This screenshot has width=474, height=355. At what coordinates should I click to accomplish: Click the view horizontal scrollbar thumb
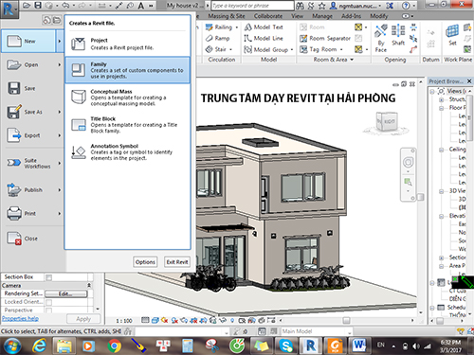(346, 321)
